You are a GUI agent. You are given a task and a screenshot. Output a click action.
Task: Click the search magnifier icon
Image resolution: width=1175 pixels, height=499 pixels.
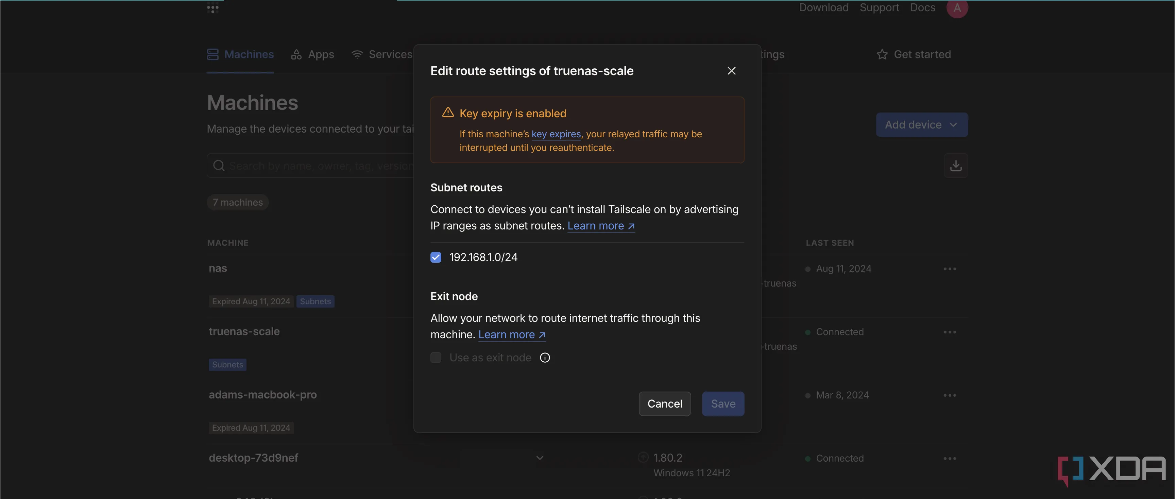pos(219,166)
